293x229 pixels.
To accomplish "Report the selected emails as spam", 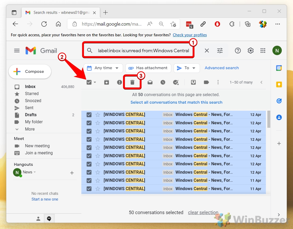I will [119, 82].
